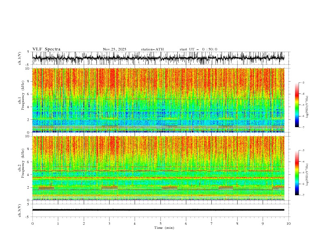
Task: Click the lower colorbar log(PSD) label
Action: pos(307,175)
